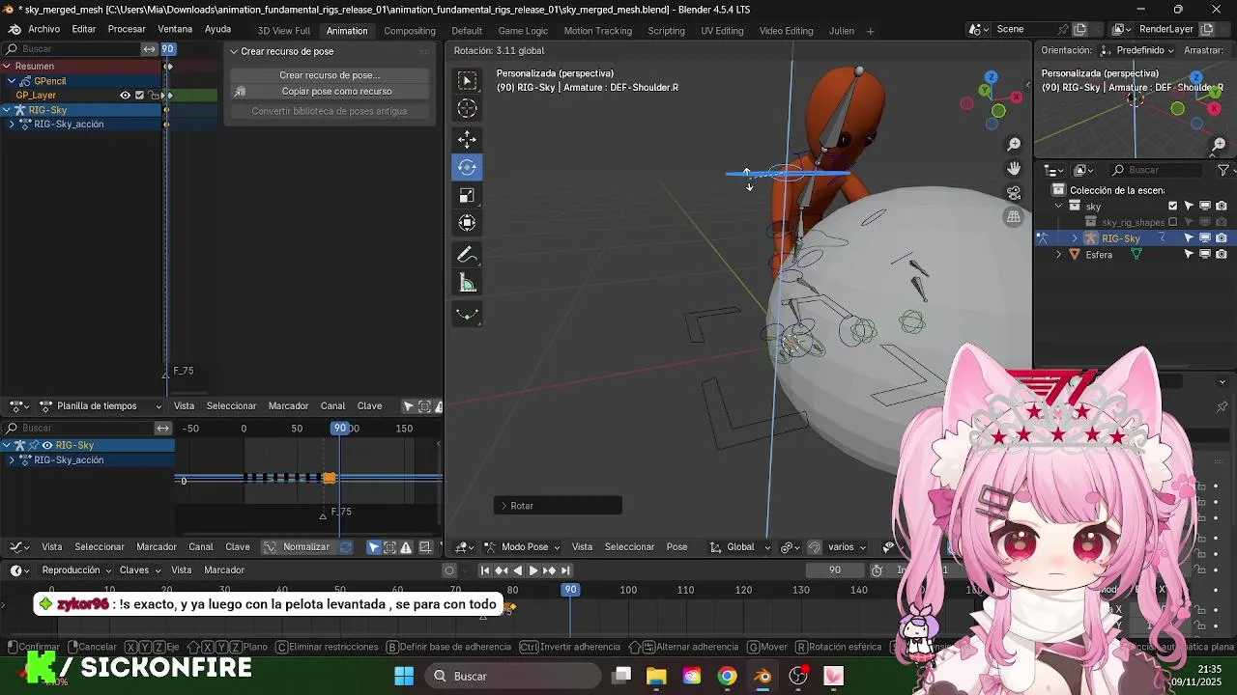Viewport: 1237px width, 695px height.
Task: Open the Modo Pose mode dropdown
Action: tap(522, 547)
